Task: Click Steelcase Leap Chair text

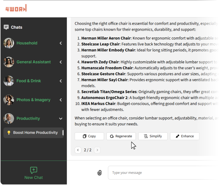Action: pyautogui.click(x=101, y=44)
